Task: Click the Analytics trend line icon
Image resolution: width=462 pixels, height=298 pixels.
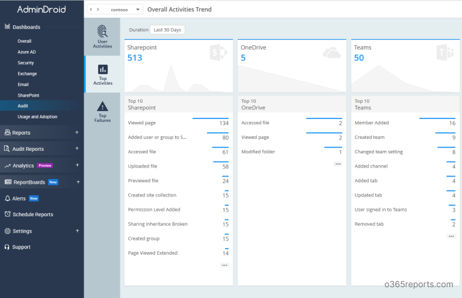Action: point(7,166)
